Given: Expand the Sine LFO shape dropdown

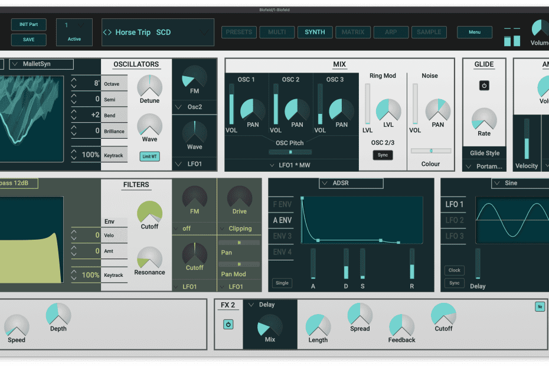Looking at the screenshot, I should tap(520, 184).
